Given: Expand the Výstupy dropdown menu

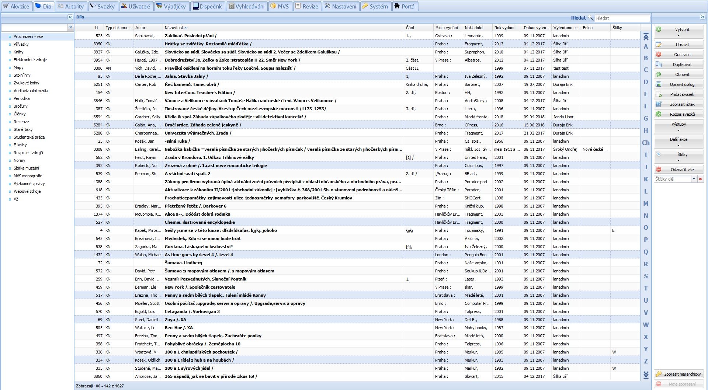Looking at the screenshot, I should pyautogui.click(x=678, y=127).
